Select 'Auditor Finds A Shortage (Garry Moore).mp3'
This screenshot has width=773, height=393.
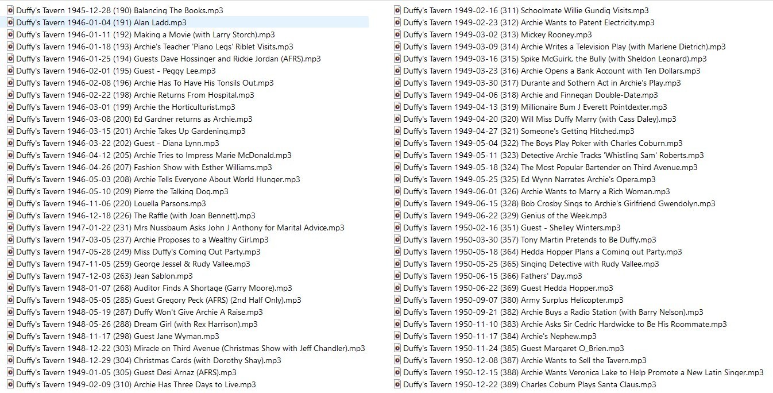click(x=154, y=288)
